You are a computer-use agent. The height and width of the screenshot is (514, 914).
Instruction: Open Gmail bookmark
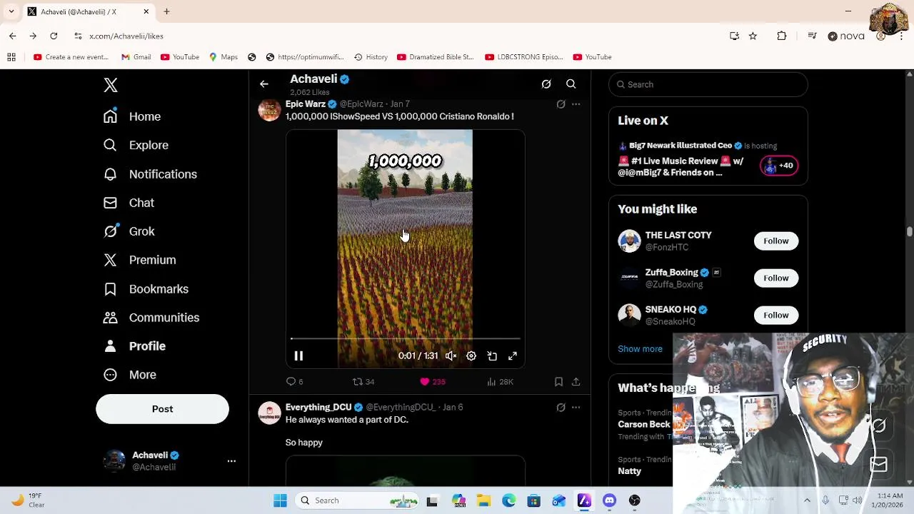[x=136, y=57]
